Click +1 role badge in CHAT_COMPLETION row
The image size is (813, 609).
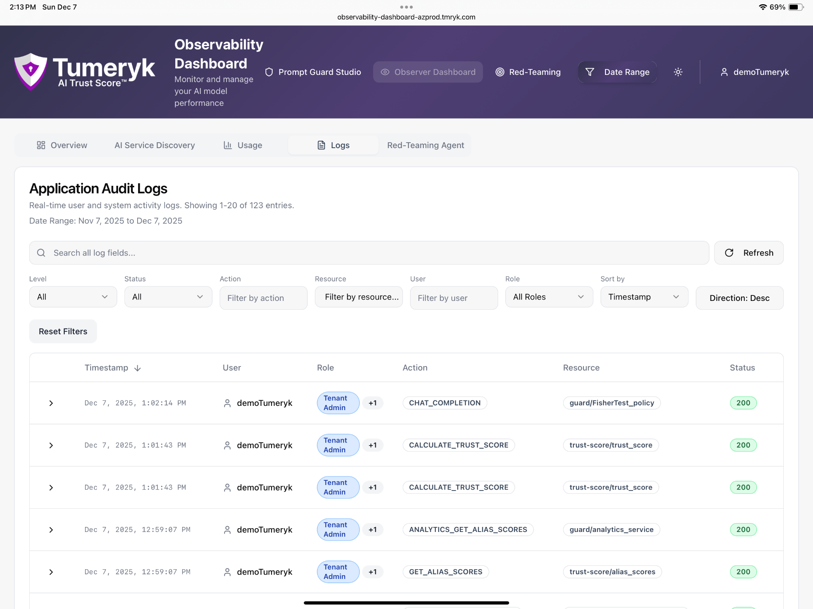point(373,403)
